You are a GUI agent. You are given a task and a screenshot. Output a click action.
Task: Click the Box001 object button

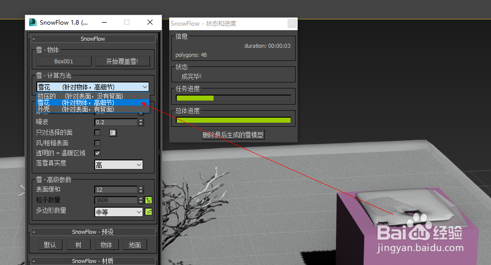(x=64, y=61)
